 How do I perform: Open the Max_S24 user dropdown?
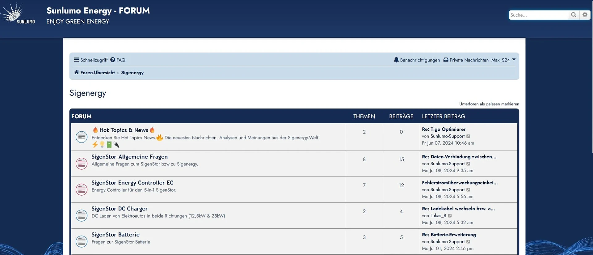click(503, 60)
